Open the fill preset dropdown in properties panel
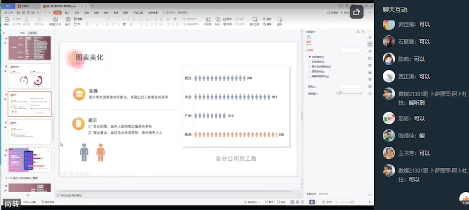Screen dimensions: 469x210 [x=351, y=50]
